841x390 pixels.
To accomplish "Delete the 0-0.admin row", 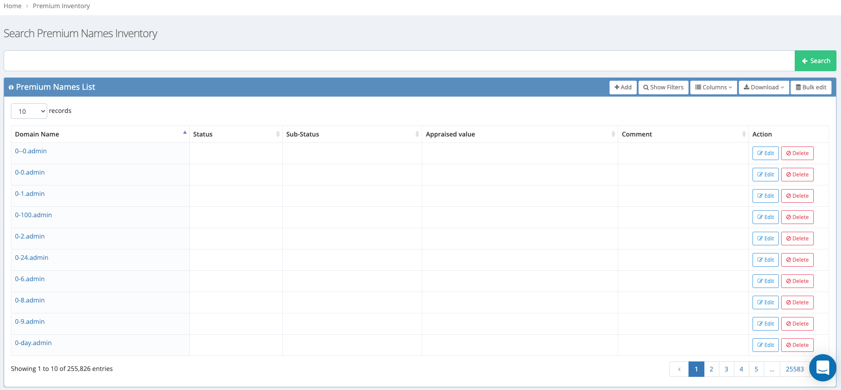I will coord(797,175).
